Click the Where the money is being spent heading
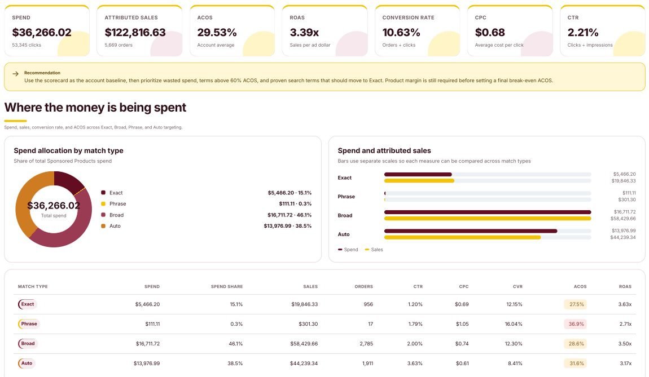The image size is (649, 377). tap(95, 108)
